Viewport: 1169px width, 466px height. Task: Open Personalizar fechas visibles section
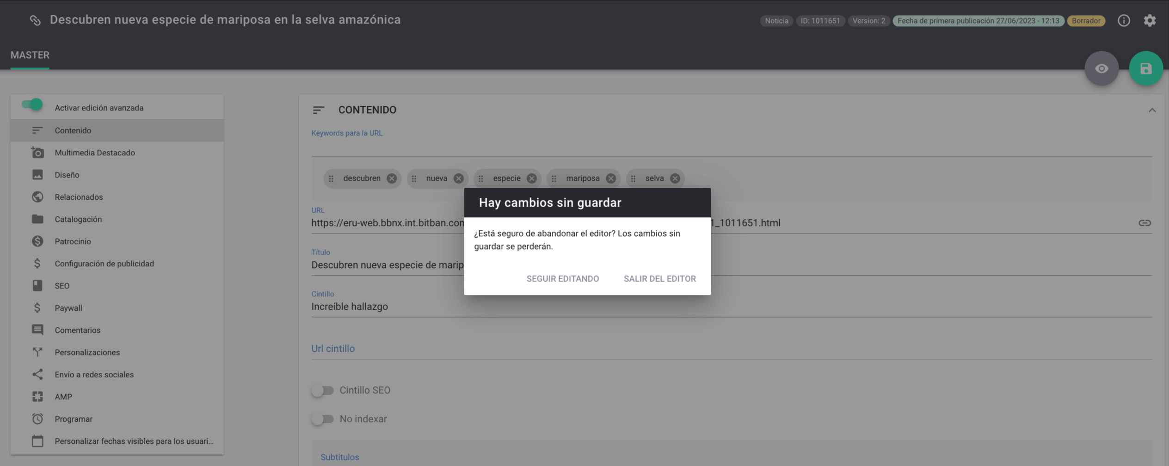tap(117, 441)
